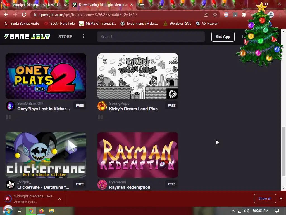
Task: Click the FREE tag on OneyPlays
Action: point(80,106)
